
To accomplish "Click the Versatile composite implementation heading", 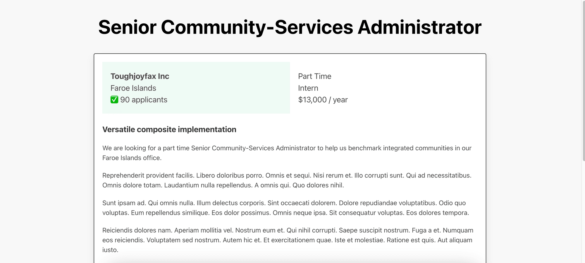I will tap(169, 130).
